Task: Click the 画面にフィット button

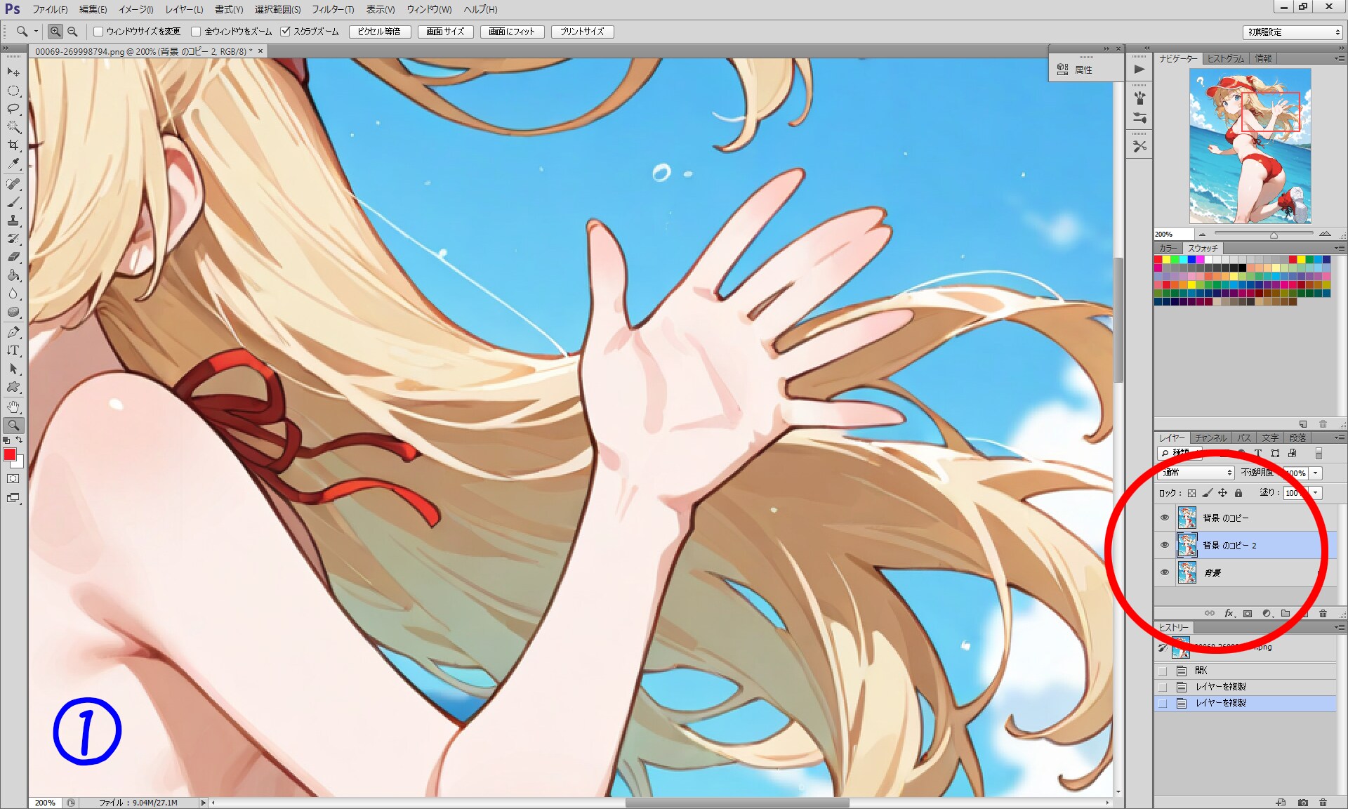Action: (x=512, y=32)
